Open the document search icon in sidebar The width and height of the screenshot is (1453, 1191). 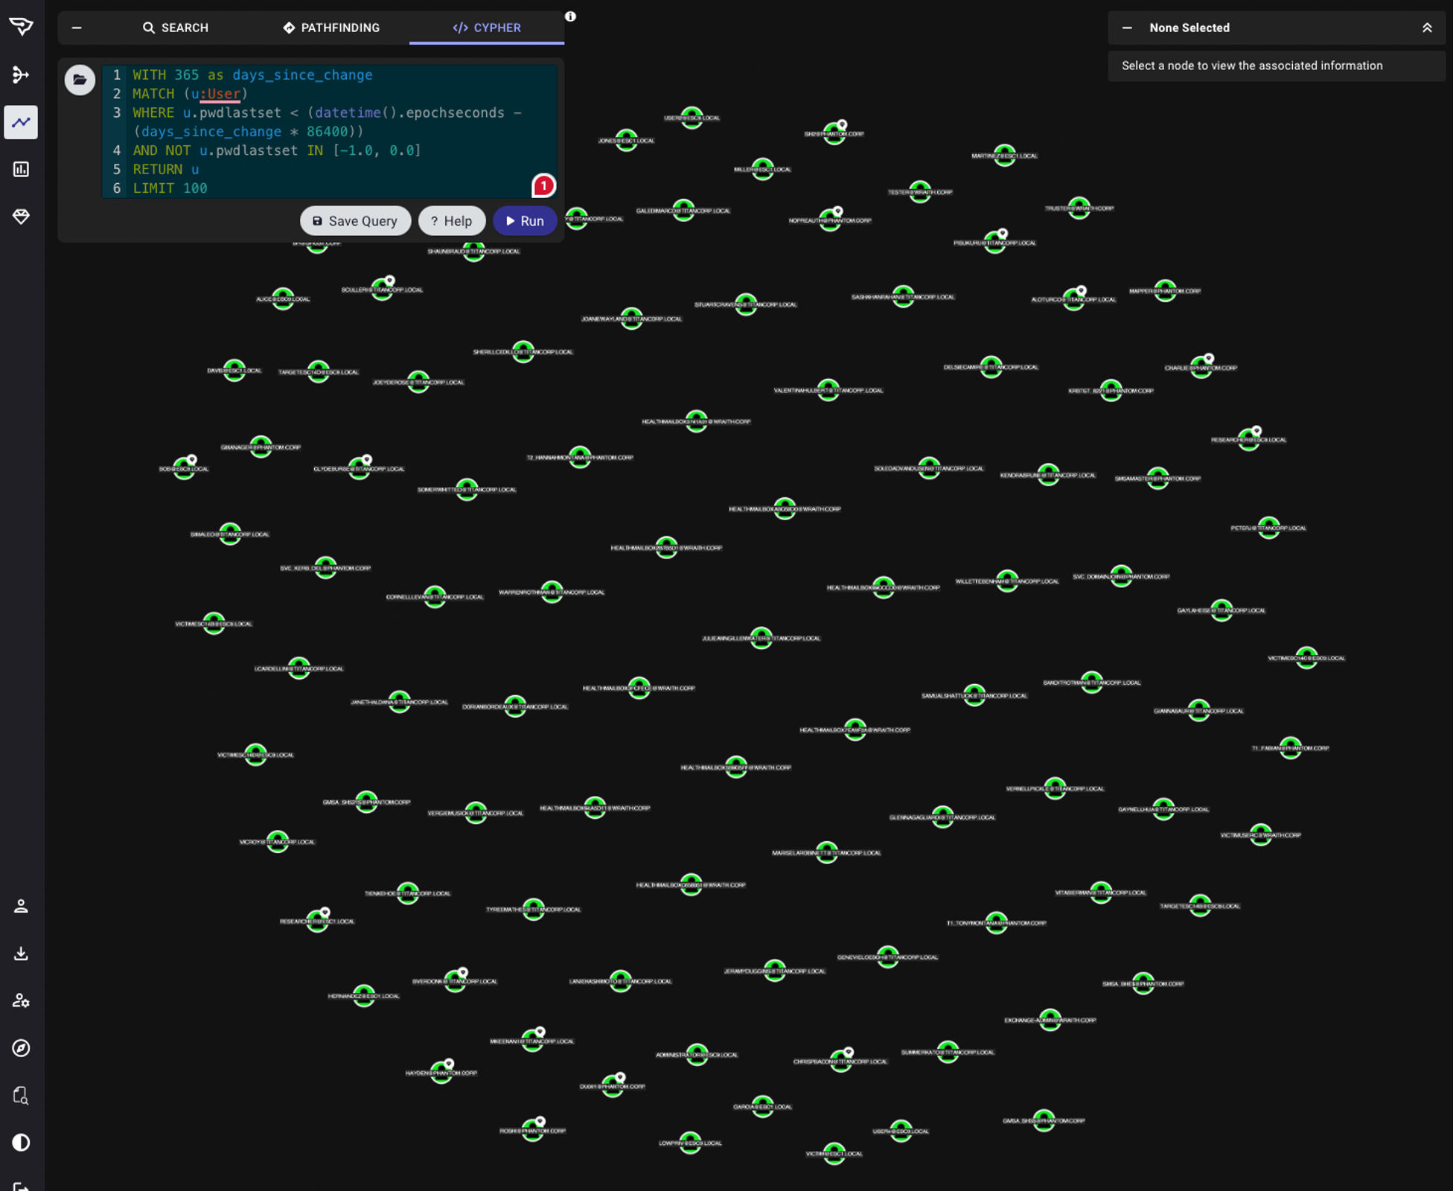[x=20, y=1096]
